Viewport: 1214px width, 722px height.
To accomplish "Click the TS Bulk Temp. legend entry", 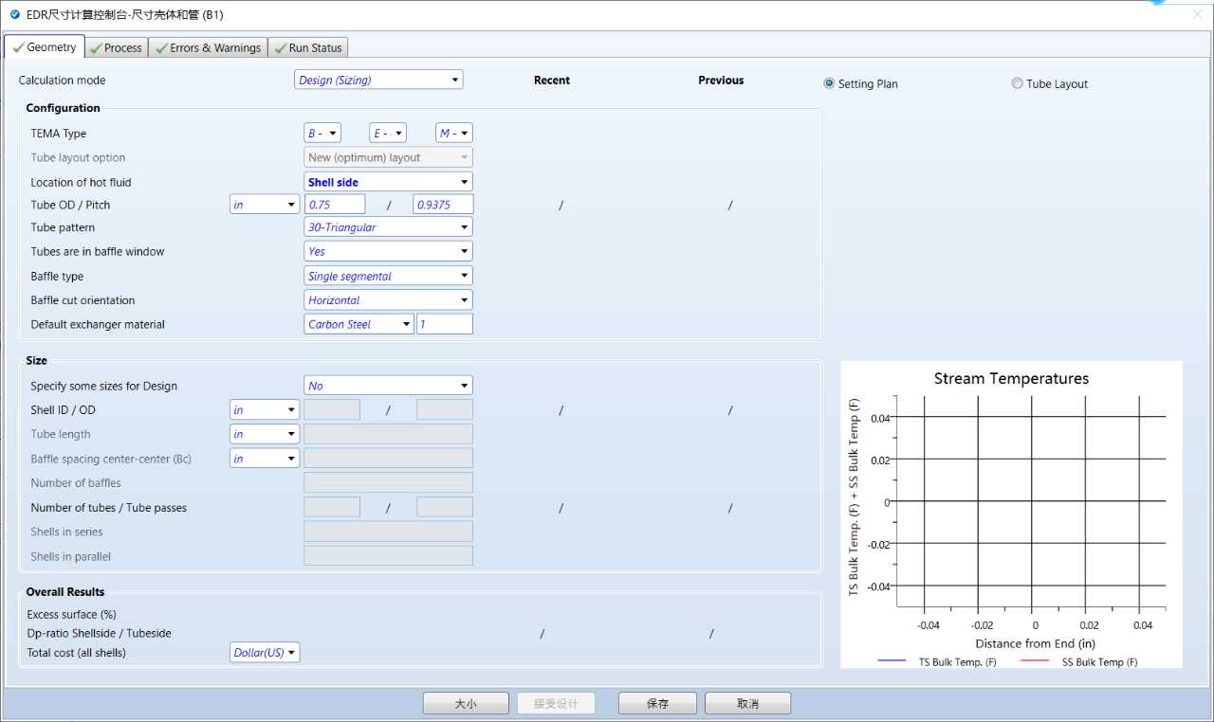I will pos(937,662).
